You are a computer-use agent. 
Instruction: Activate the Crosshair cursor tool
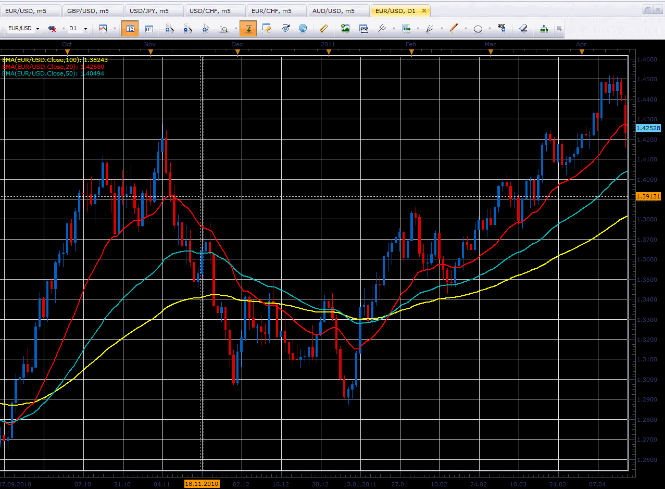coord(205,29)
